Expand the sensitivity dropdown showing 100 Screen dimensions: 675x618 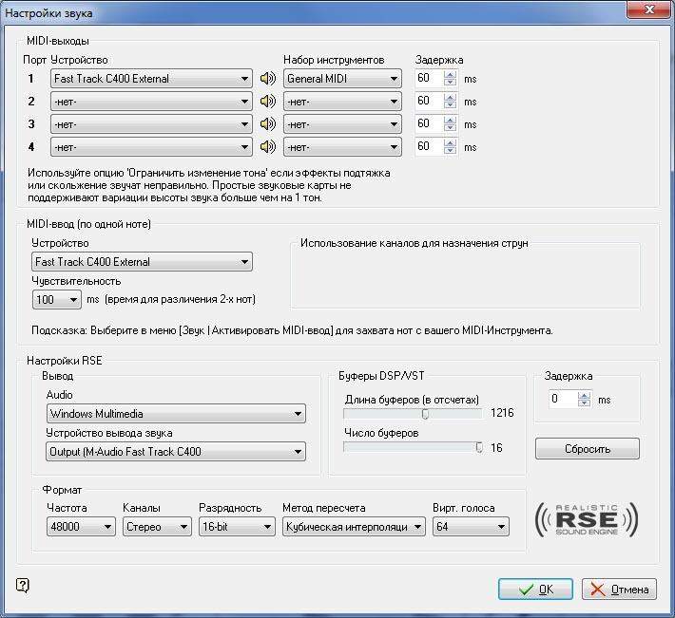coord(56,300)
